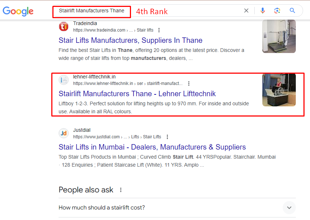Click the lehner-lifttechnik.in URL breadcrumb

click(x=128, y=83)
